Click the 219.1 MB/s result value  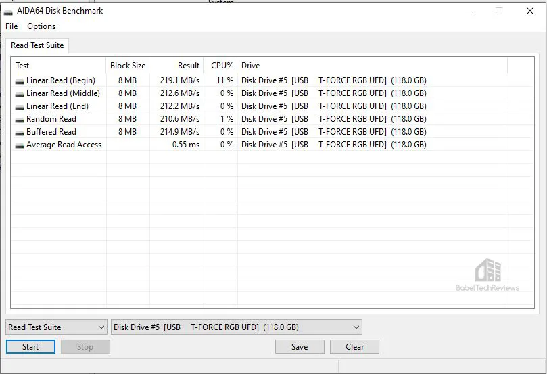[180, 80]
